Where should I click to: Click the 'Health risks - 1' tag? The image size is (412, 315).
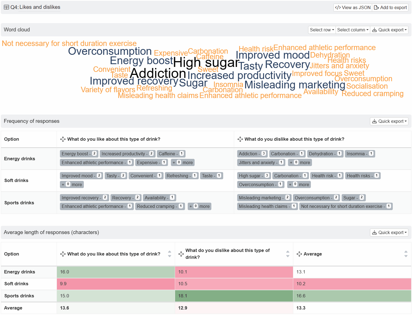(363, 176)
